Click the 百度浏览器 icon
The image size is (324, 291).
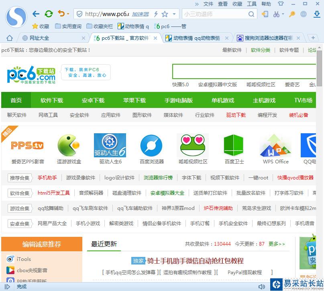click(151, 145)
